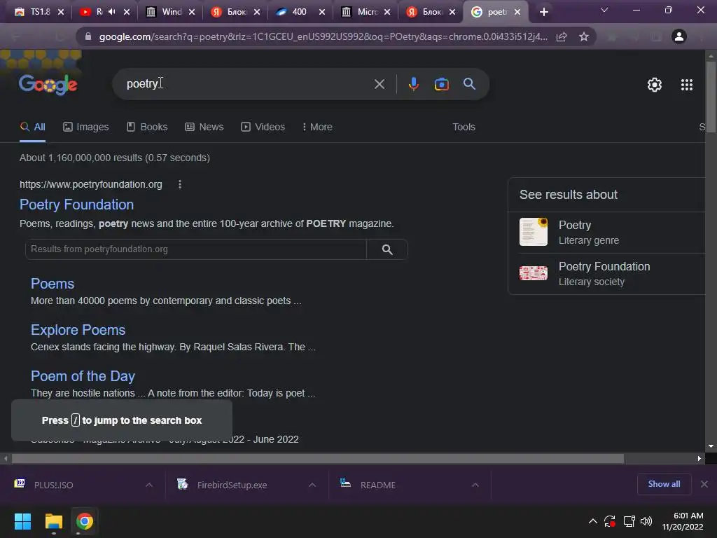Open File Explorer from taskbar

pyautogui.click(x=53, y=521)
